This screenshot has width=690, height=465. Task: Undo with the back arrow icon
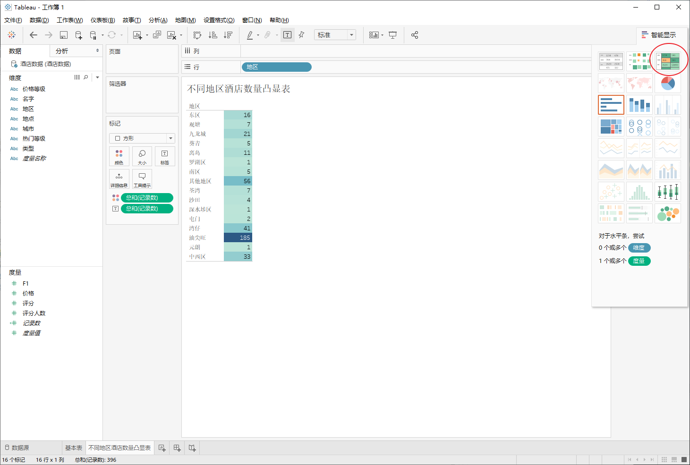click(x=34, y=35)
